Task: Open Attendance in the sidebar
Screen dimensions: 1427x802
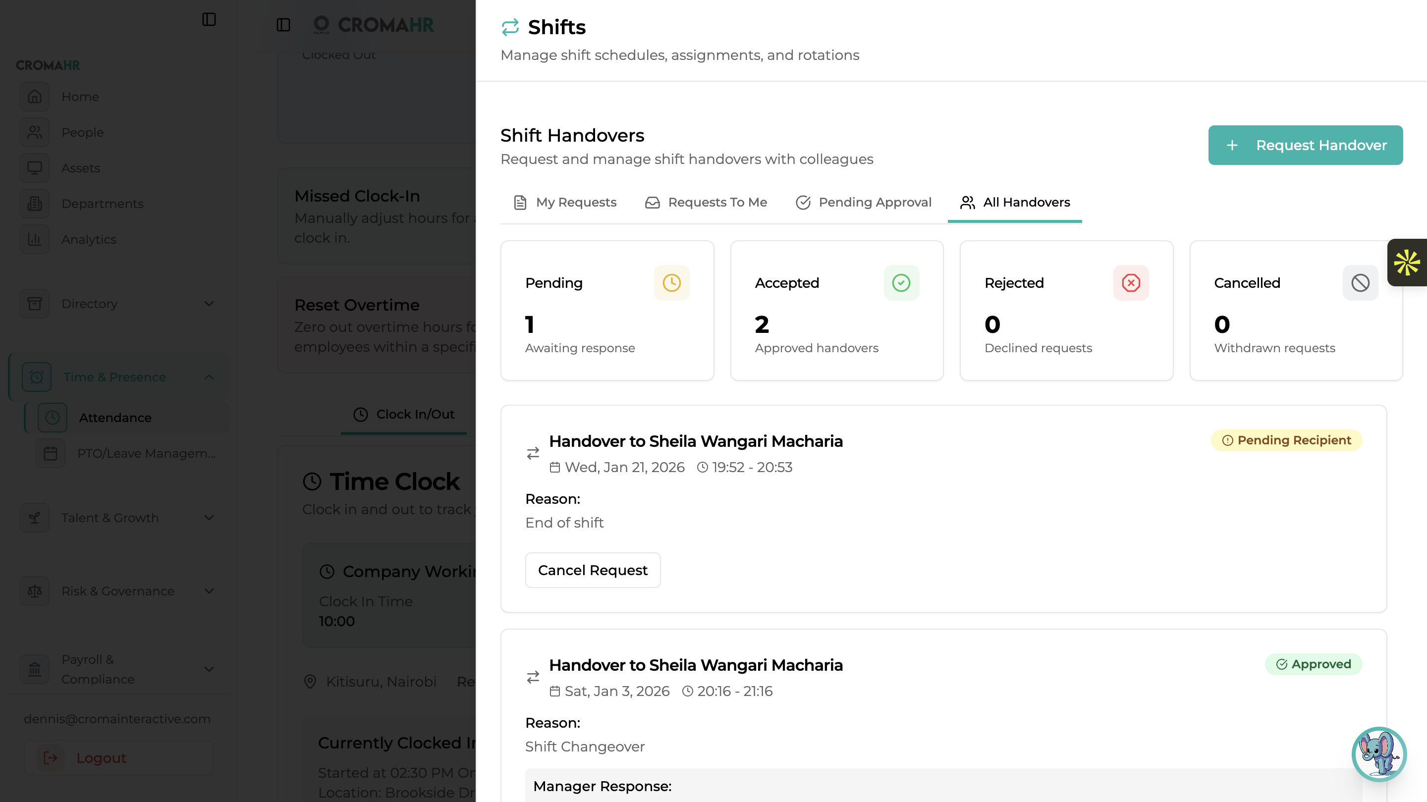Action: pyautogui.click(x=126, y=418)
